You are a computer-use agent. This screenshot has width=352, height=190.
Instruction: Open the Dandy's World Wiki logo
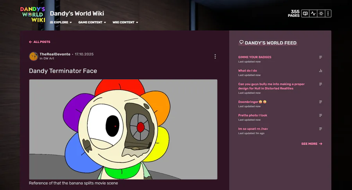(x=32, y=14)
